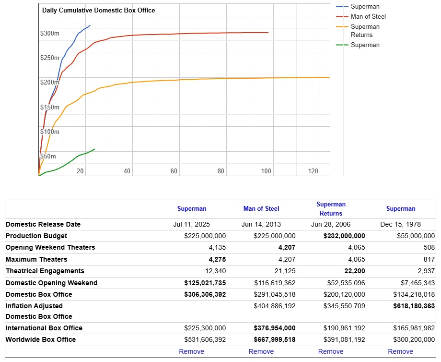Click the $125,021,735 opening weekend cell
The width and height of the screenshot is (441, 362).
coord(205,283)
